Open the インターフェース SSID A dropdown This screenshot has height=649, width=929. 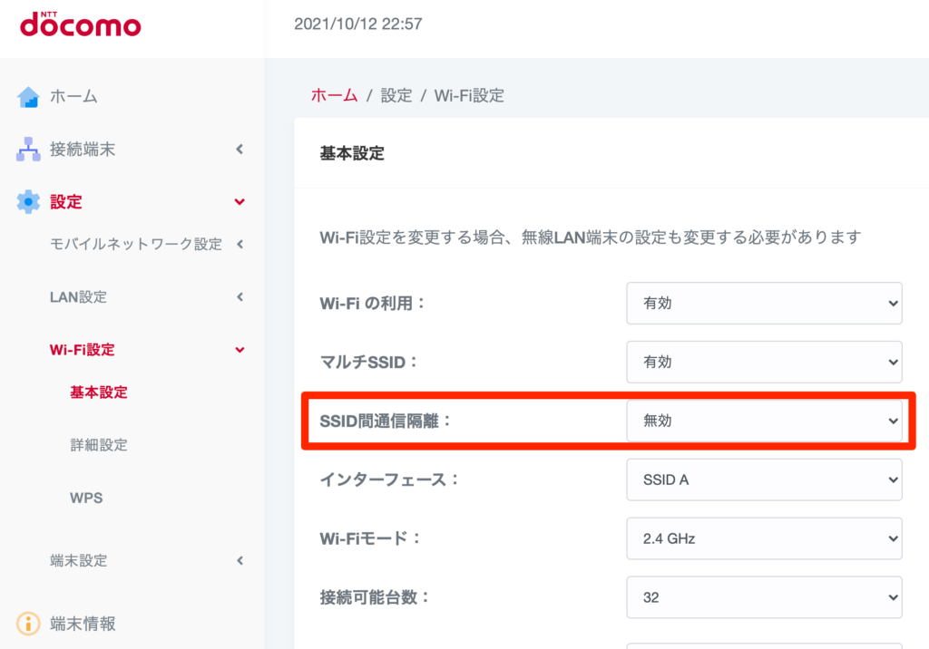pyautogui.click(x=764, y=479)
